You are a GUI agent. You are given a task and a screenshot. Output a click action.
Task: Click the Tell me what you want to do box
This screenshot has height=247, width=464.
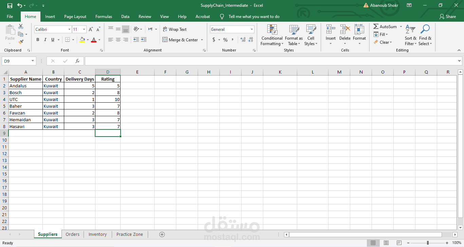(x=254, y=17)
